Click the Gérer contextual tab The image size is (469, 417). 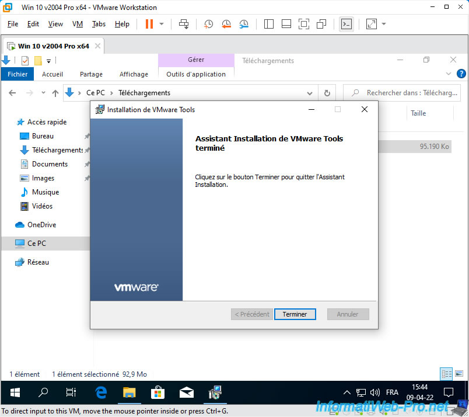coord(196,60)
